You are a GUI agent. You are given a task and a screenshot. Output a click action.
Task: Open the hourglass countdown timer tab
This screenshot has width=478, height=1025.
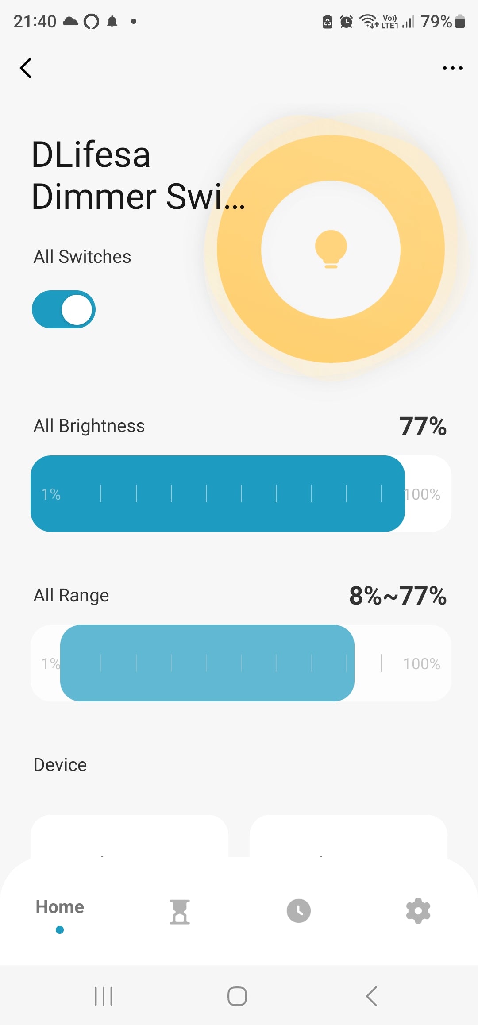click(179, 912)
